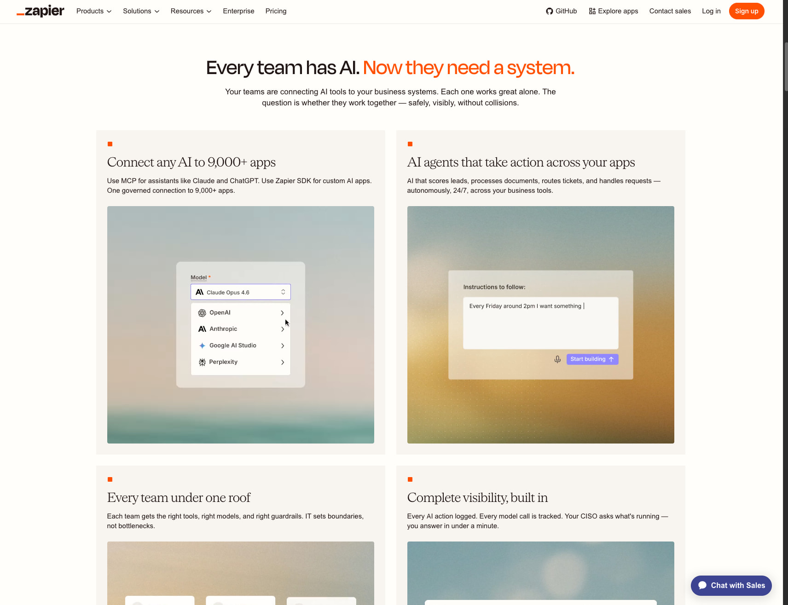The image size is (788, 605).
Task: Click the Chat with Sales button
Action: click(731, 585)
